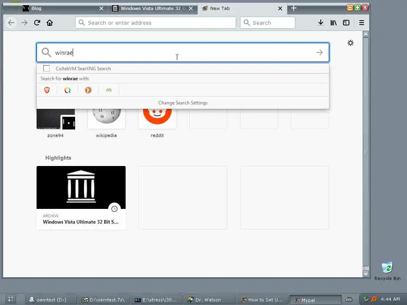
Task: Search winrae with the green m engine
Action: 109,90
